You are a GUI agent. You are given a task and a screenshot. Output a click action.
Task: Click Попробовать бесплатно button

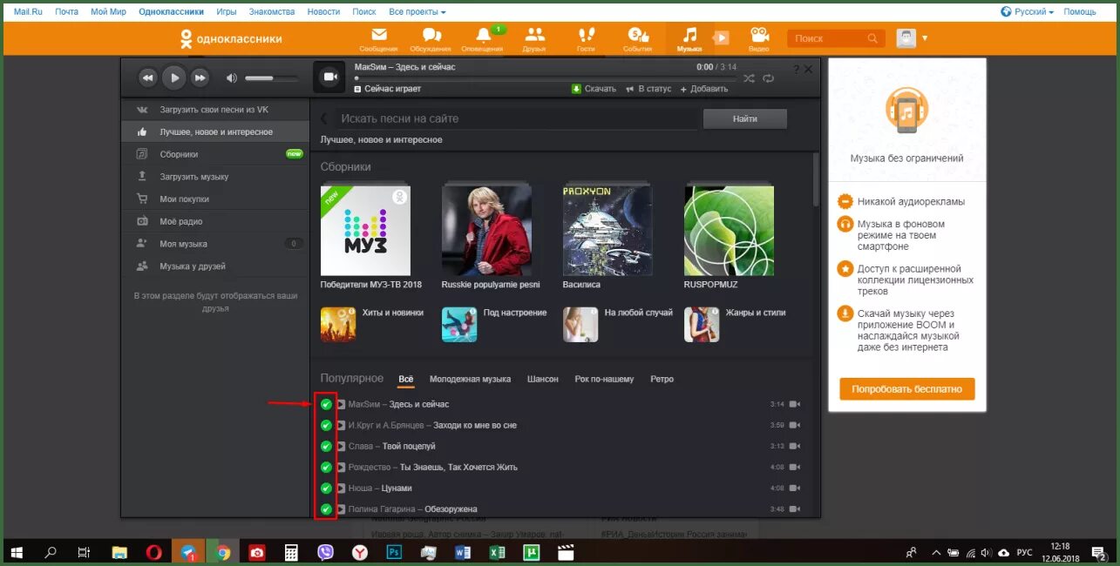[907, 388]
